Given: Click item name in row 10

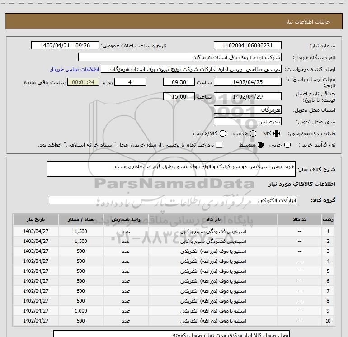Looking at the screenshot, I should (x=213, y=321).
